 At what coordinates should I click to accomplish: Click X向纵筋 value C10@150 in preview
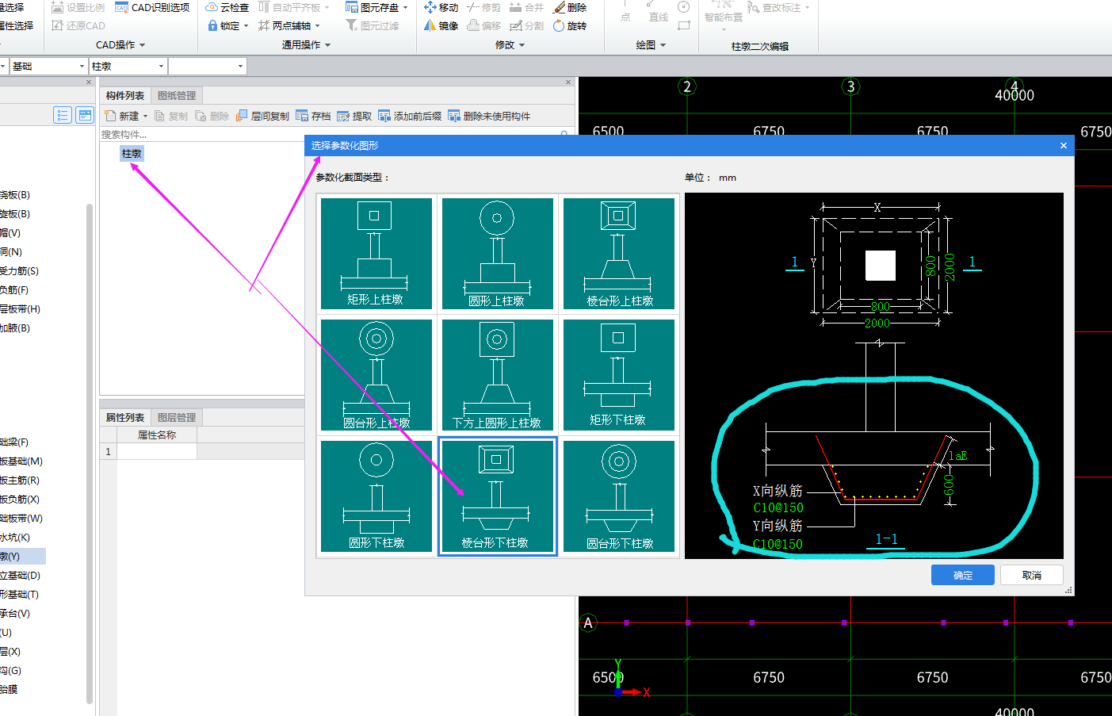778,507
